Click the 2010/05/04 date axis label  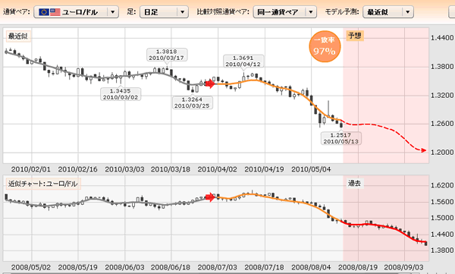[311, 169]
